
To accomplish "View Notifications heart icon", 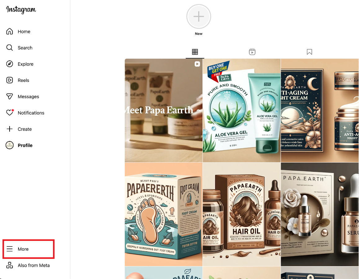I will (10, 113).
